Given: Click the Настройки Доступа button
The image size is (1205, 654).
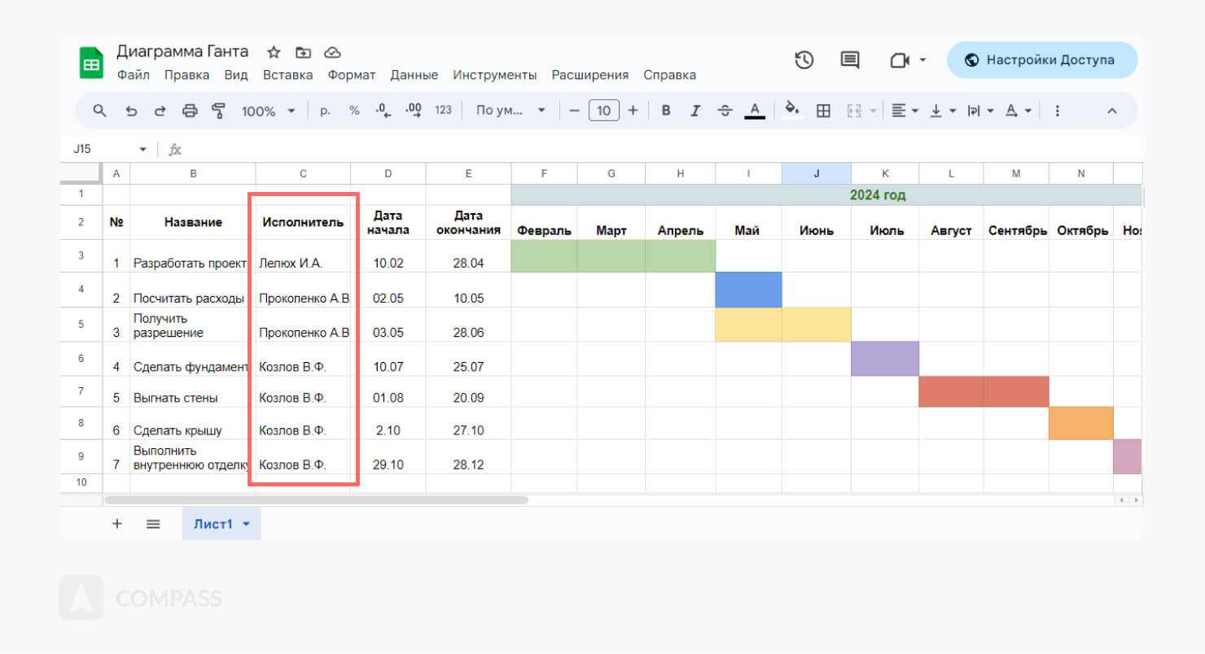Looking at the screenshot, I should [x=1041, y=59].
